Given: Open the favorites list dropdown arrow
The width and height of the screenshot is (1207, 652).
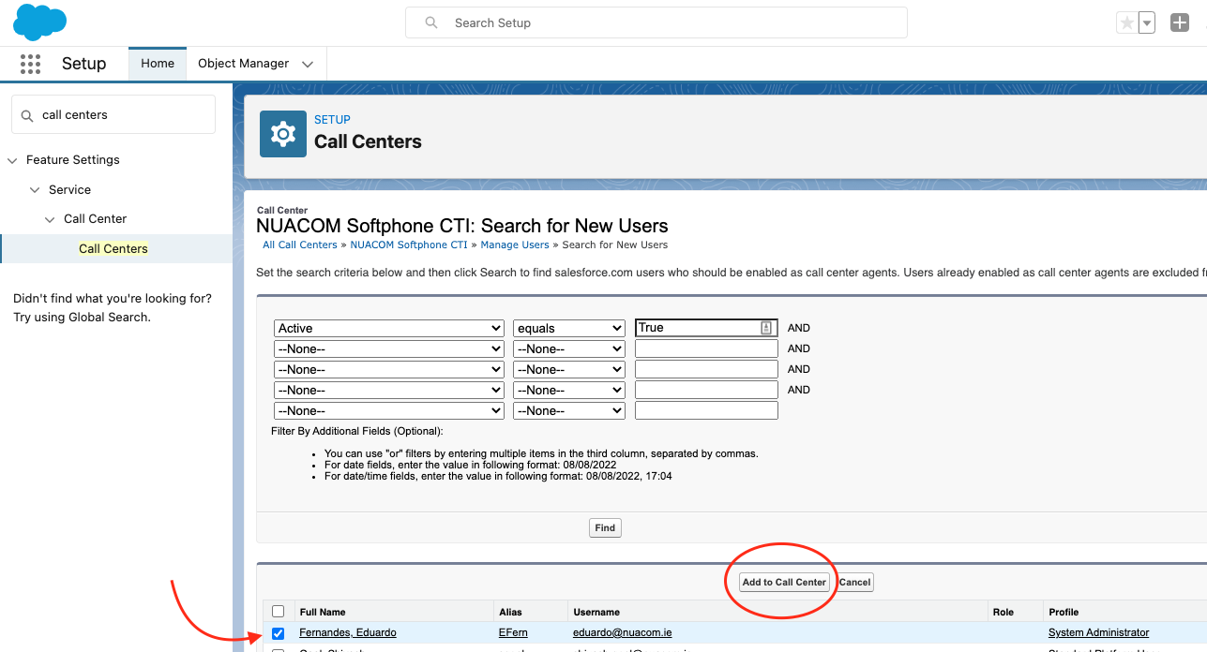Looking at the screenshot, I should pos(1147,23).
